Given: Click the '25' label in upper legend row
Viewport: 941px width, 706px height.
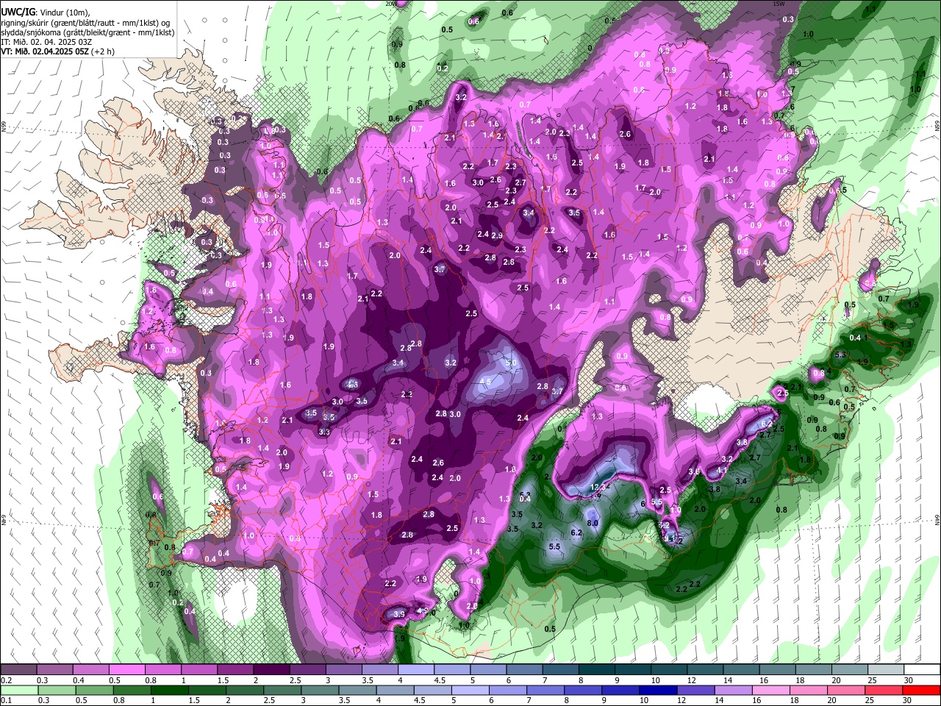Looking at the screenshot, I should point(871,680).
